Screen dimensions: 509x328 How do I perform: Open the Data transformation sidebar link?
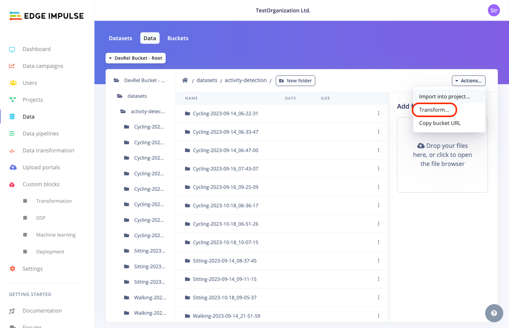point(48,151)
